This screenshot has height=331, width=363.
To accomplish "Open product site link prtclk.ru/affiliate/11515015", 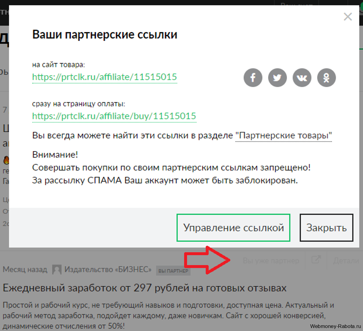I will pos(104,77).
